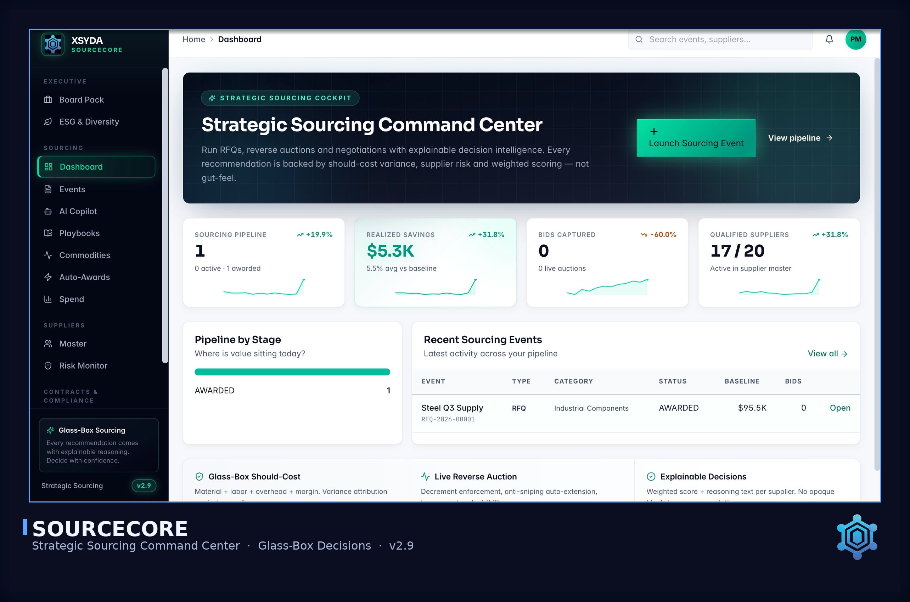Click the XSYDA SourceCore logo icon
910x602 pixels.
click(53, 44)
